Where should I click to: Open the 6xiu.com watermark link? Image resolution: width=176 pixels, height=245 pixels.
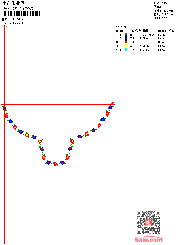point(148,240)
